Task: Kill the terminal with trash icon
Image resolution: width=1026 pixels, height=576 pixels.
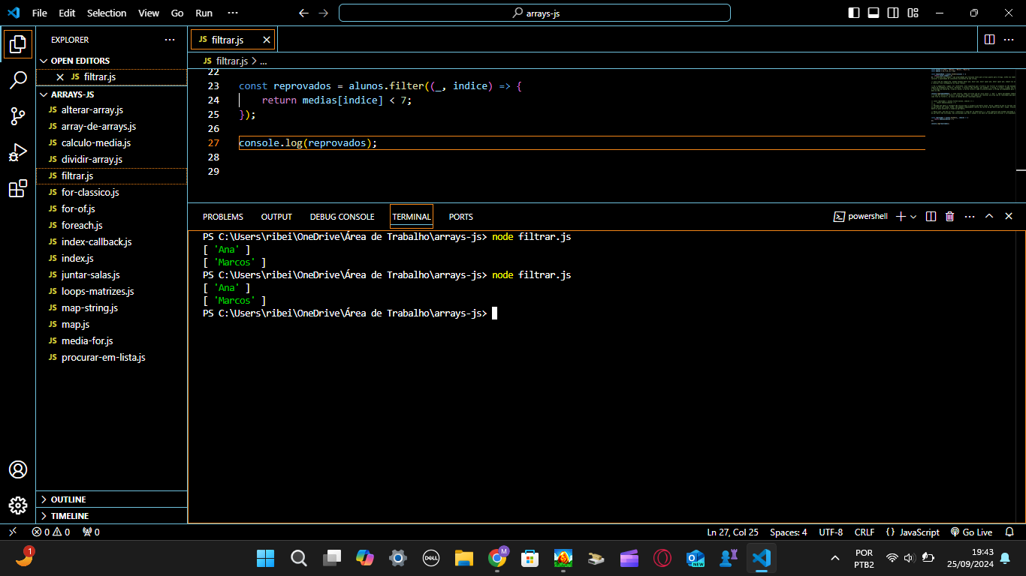Action: 949,216
